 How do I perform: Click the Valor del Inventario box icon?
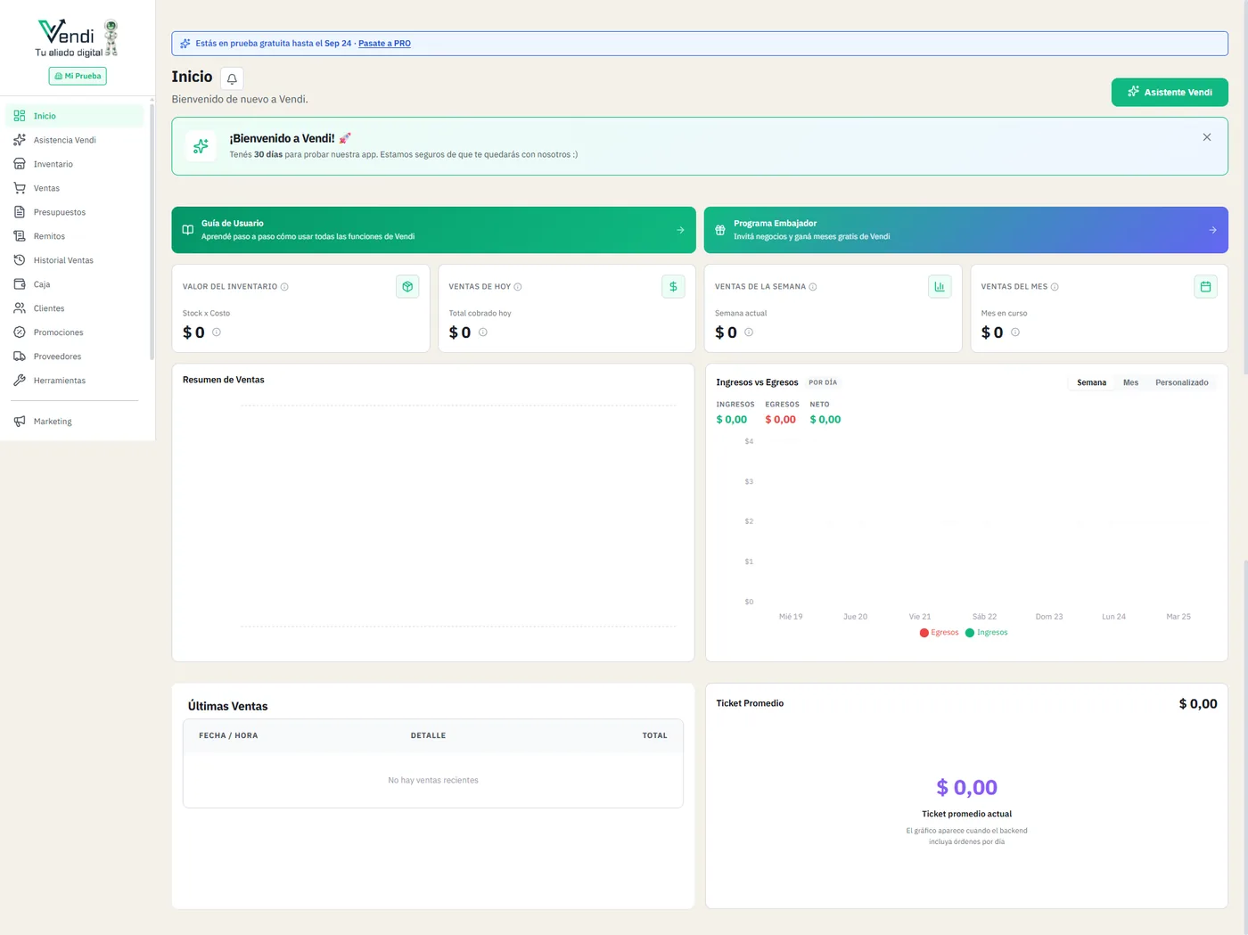pyautogui.click(x=407, y=287)
